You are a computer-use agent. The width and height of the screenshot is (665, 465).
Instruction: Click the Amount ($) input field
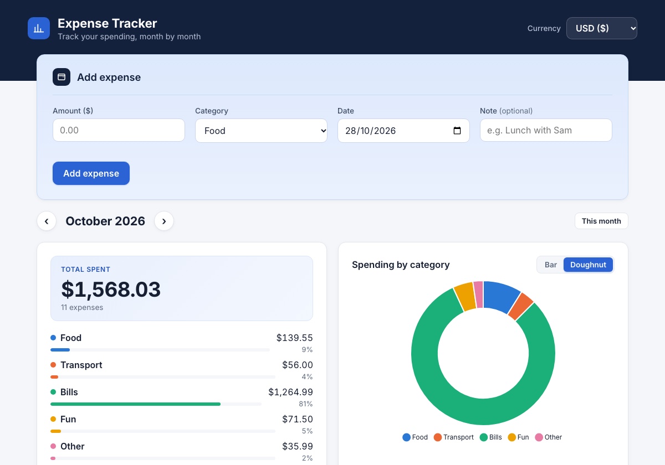point(119,130)
